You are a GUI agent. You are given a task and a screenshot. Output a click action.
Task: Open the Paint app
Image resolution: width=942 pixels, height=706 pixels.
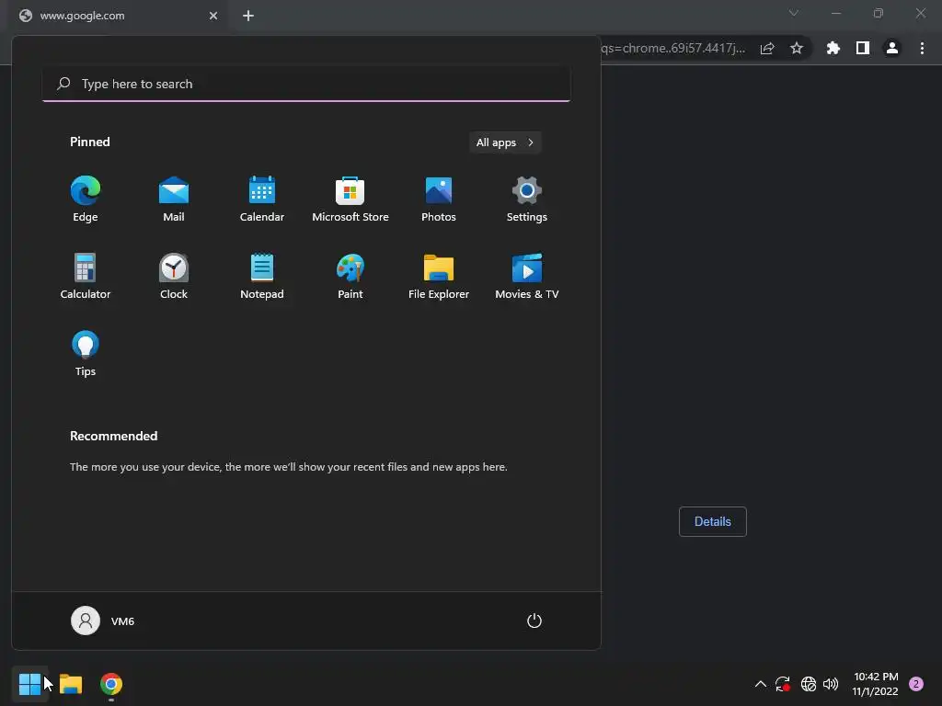coord(350,276)
